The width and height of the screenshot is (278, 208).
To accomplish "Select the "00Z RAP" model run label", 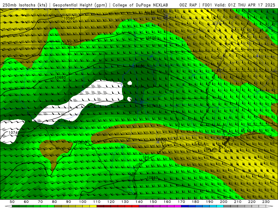I will click(x=188, y=5).
